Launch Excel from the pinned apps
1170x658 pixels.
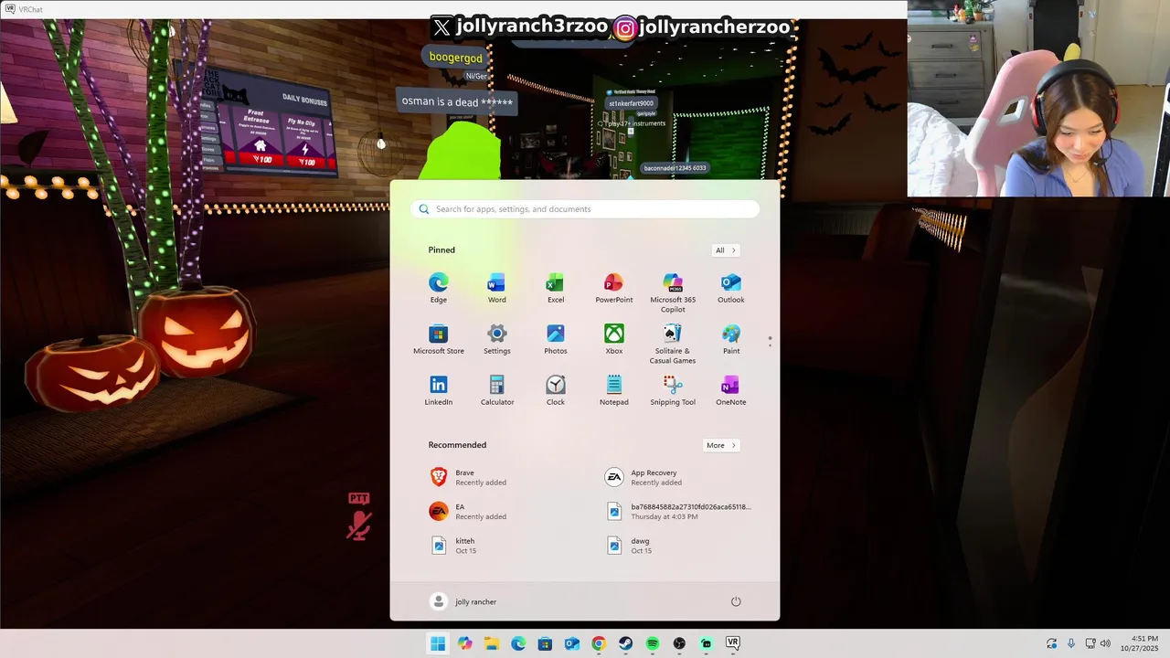tap(555, 288)
